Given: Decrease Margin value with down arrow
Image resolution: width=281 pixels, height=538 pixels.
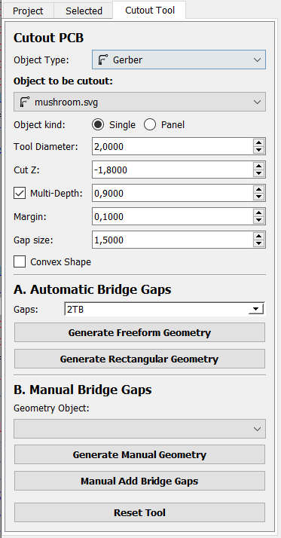Looking at the screenshot, I should pyautogui.click(x=258, y=220).
